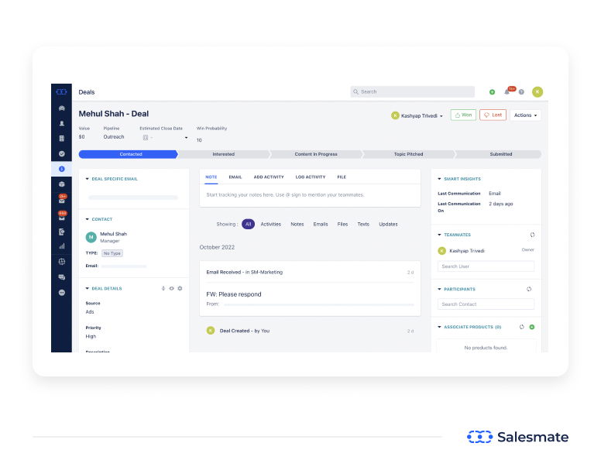Switch to the Email tab

[235, 177]
